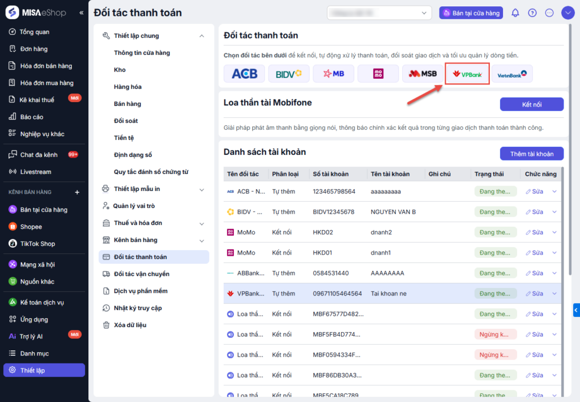The height and width of the screenshot is (402, 580).
Task: Select the MSB payment partner logo
Action: pos(423,74)
